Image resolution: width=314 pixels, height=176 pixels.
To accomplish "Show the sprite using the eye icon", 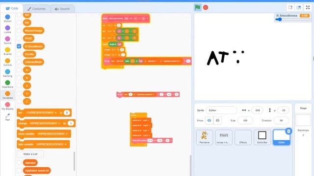I will tap(209, 121).
